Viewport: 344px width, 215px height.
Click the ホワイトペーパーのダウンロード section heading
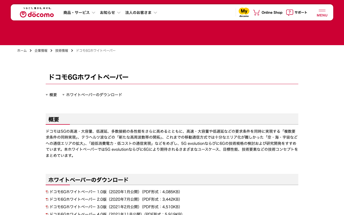coord(88,180)
